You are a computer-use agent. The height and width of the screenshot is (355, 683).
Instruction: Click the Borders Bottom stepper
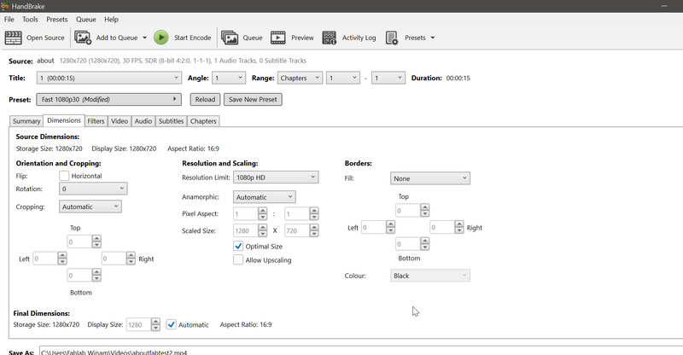click(424, 244)
